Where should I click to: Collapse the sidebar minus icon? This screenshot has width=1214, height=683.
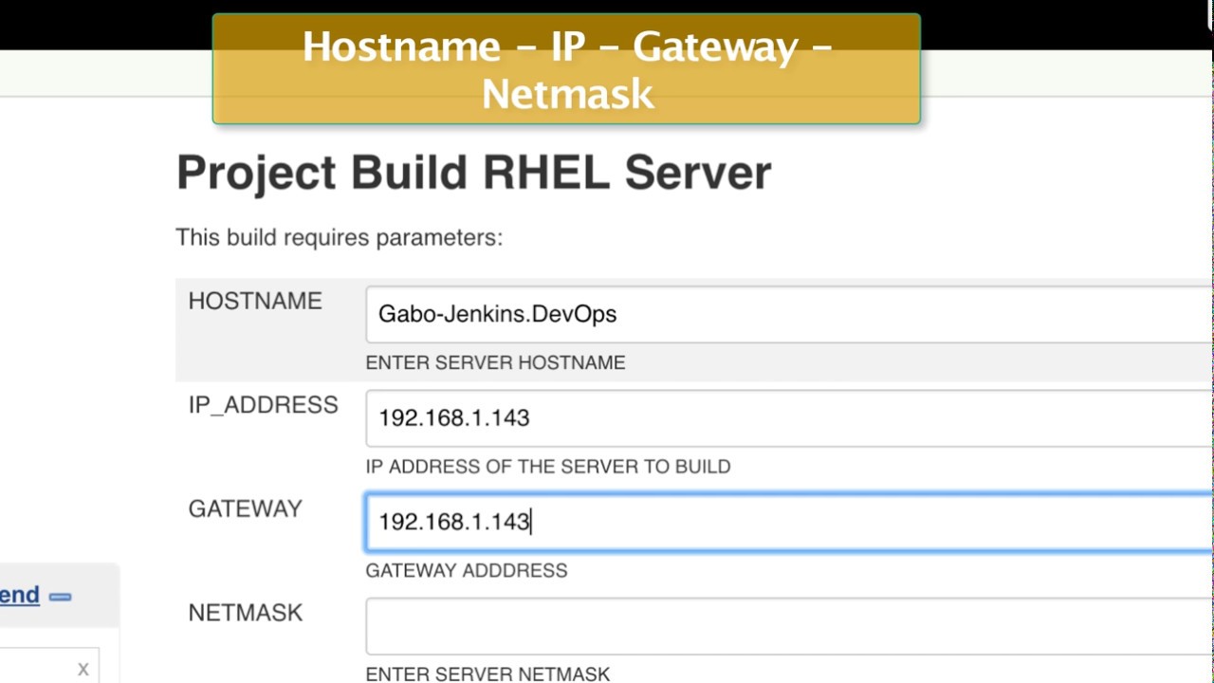[60, 597]
